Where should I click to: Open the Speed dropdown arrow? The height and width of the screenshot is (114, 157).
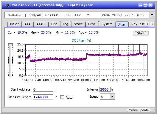click(x=112, y=96)
